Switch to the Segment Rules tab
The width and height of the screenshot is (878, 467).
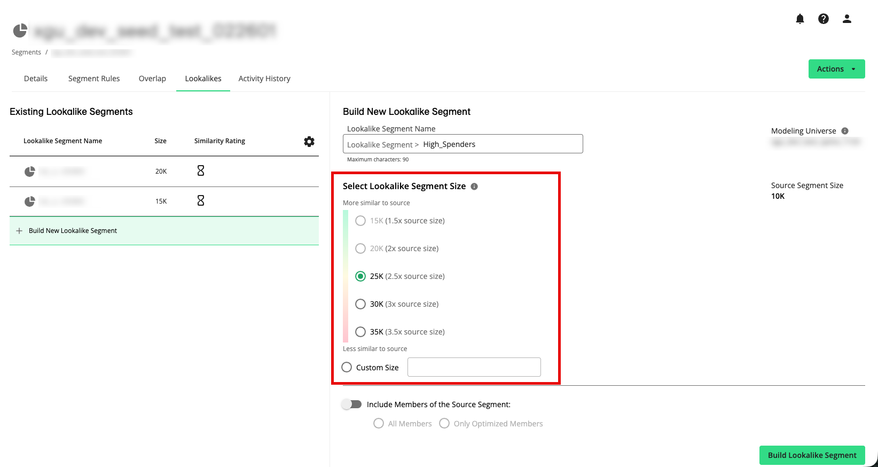(x=94, y=79)
